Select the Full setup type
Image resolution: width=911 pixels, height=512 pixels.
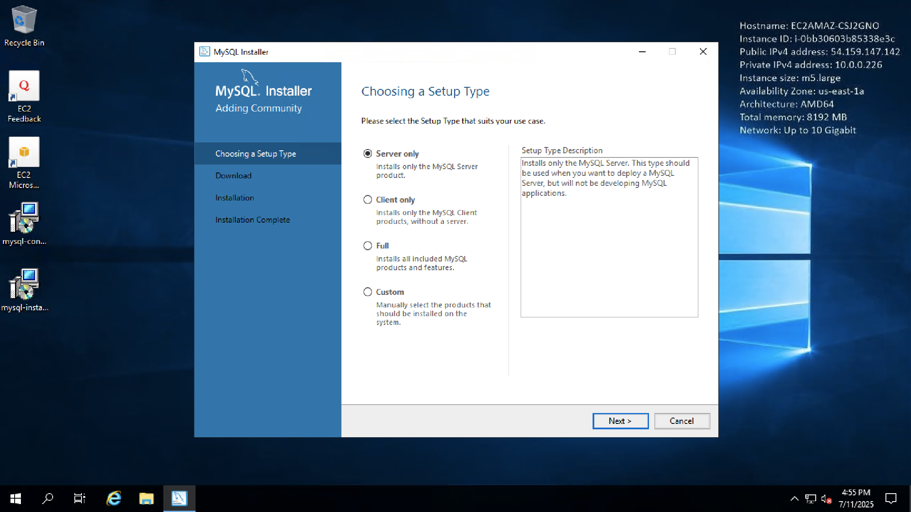(368, 246)
